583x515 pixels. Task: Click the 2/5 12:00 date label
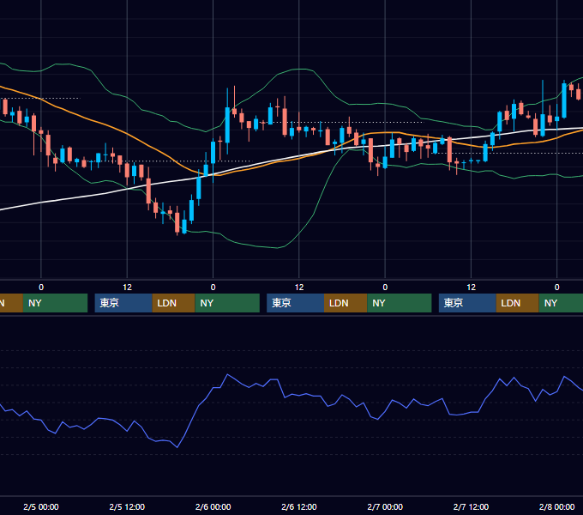pos(127,506)
